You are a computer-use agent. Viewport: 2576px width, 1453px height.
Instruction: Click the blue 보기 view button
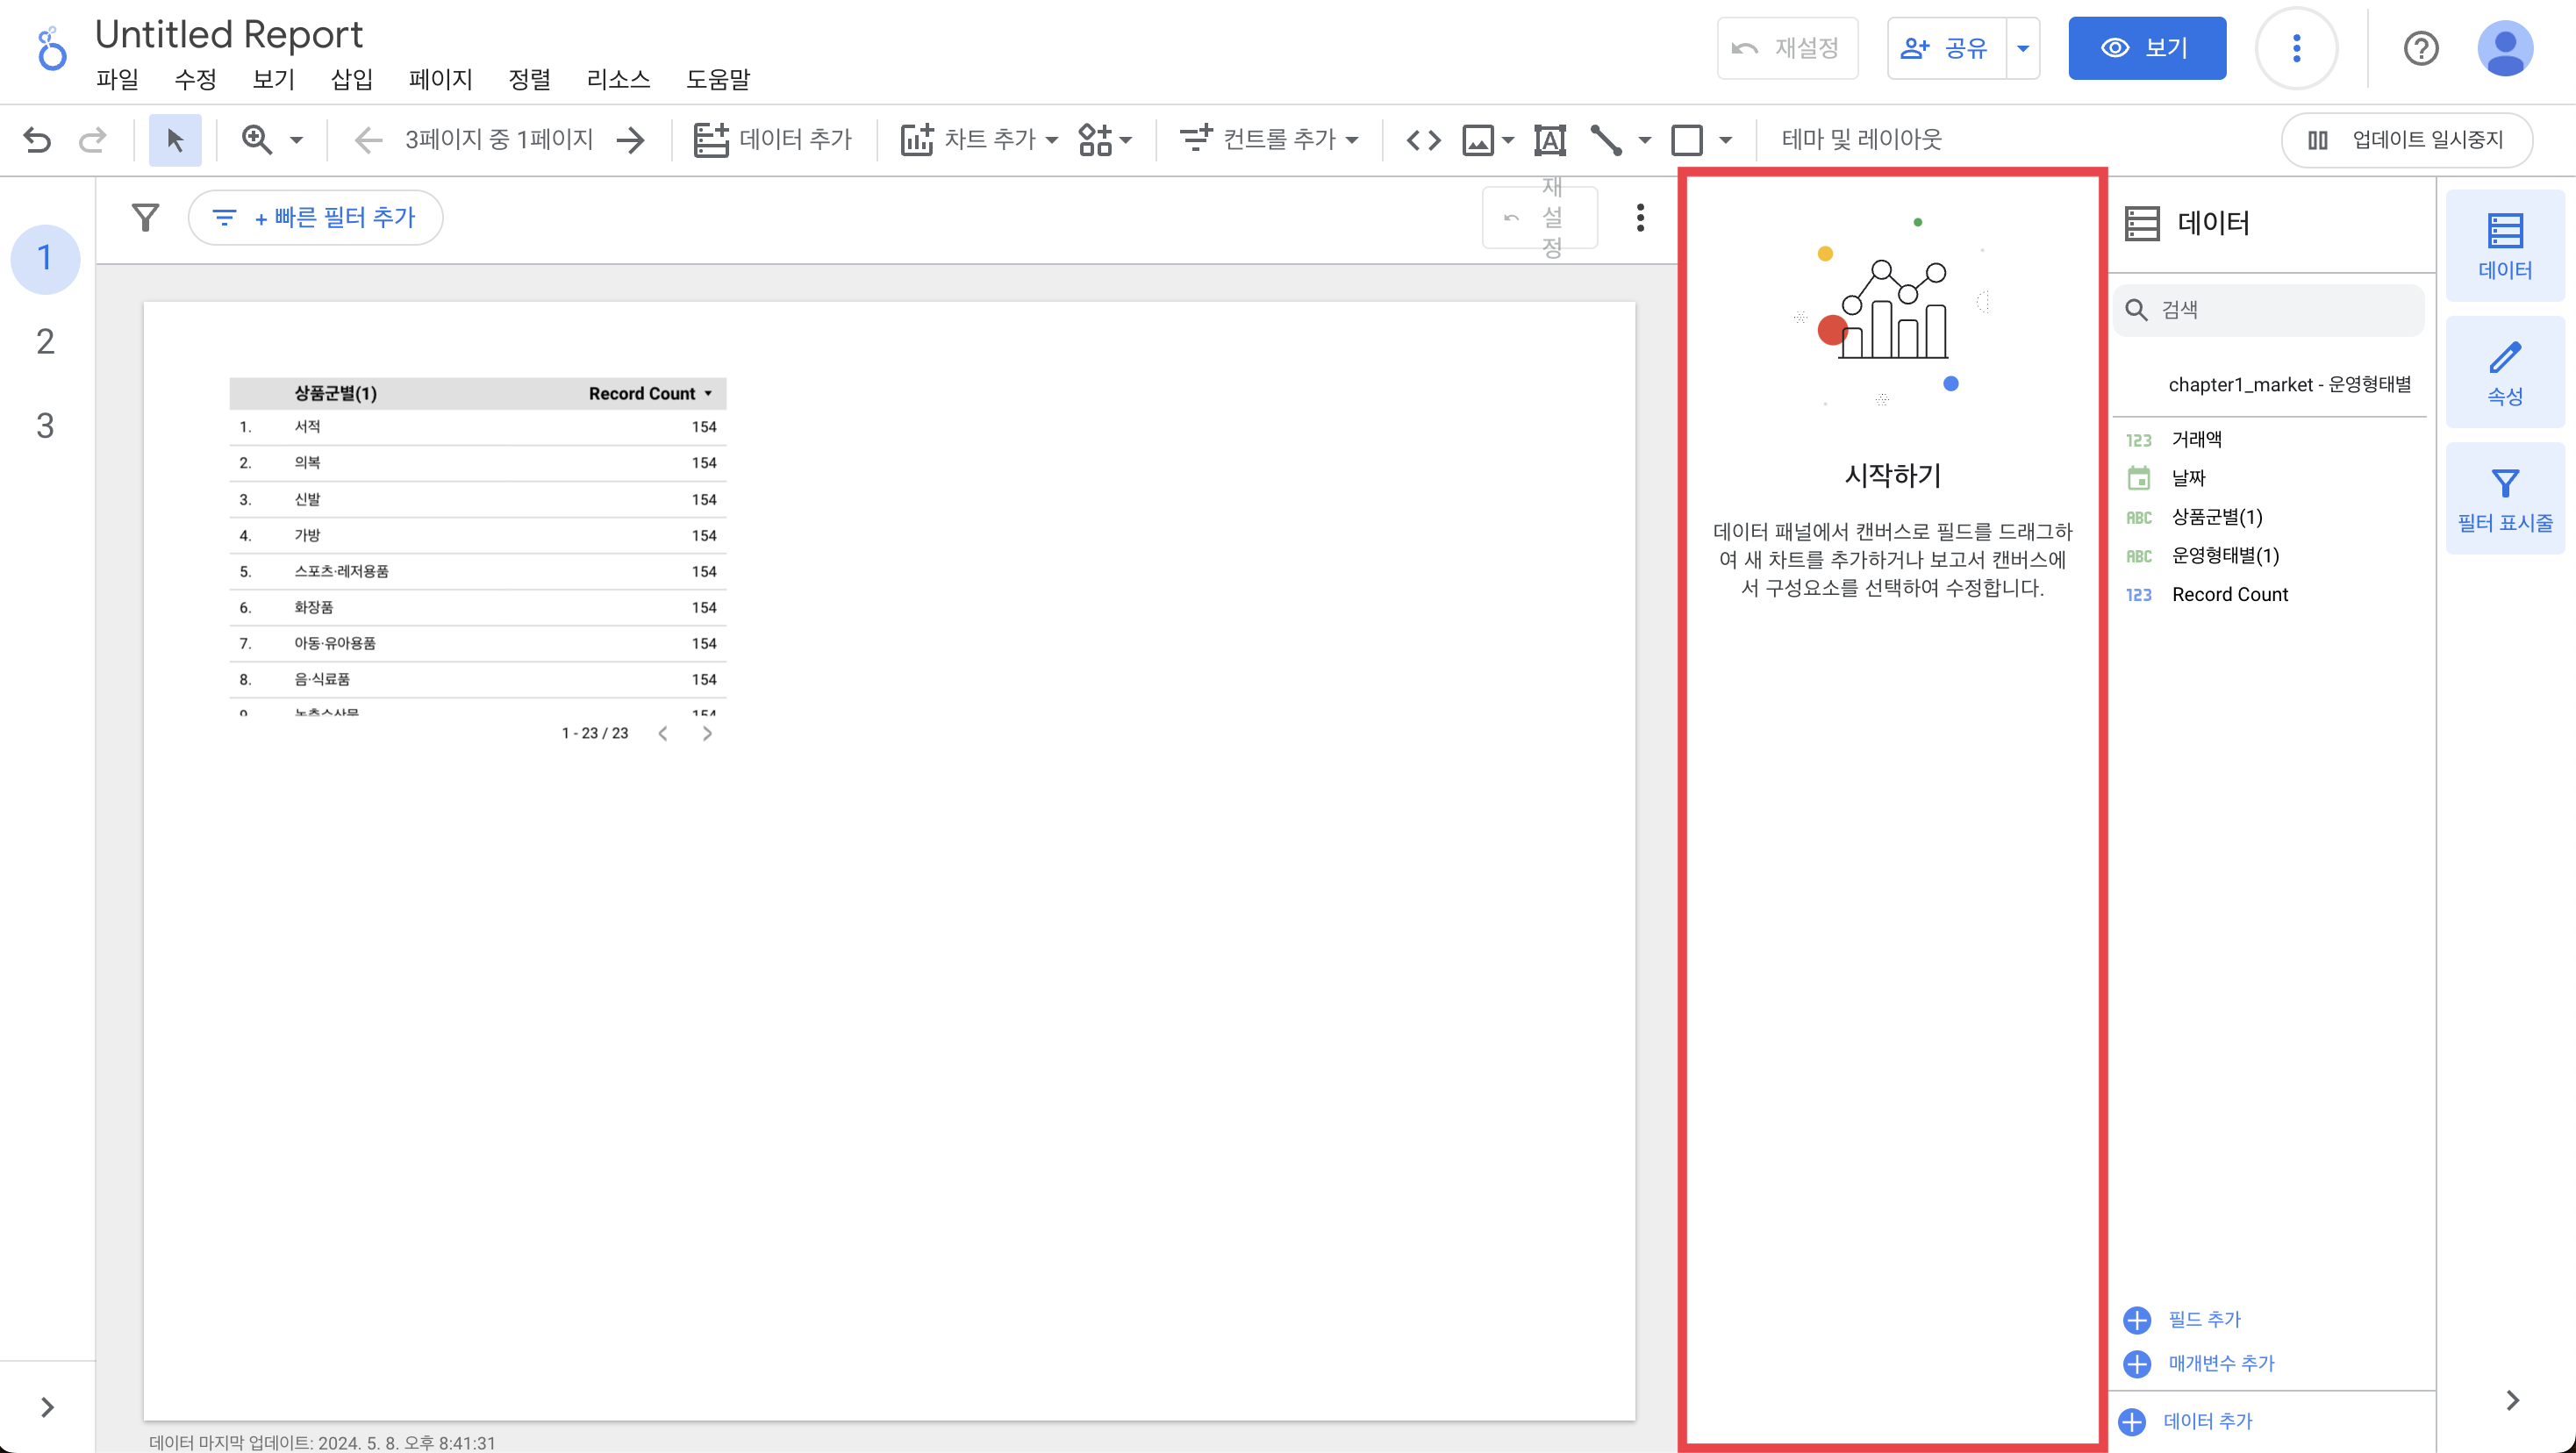point(2146,48)
